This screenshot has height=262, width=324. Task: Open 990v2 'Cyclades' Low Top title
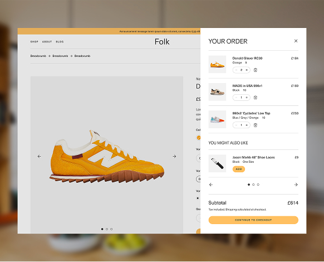[251, 113]
